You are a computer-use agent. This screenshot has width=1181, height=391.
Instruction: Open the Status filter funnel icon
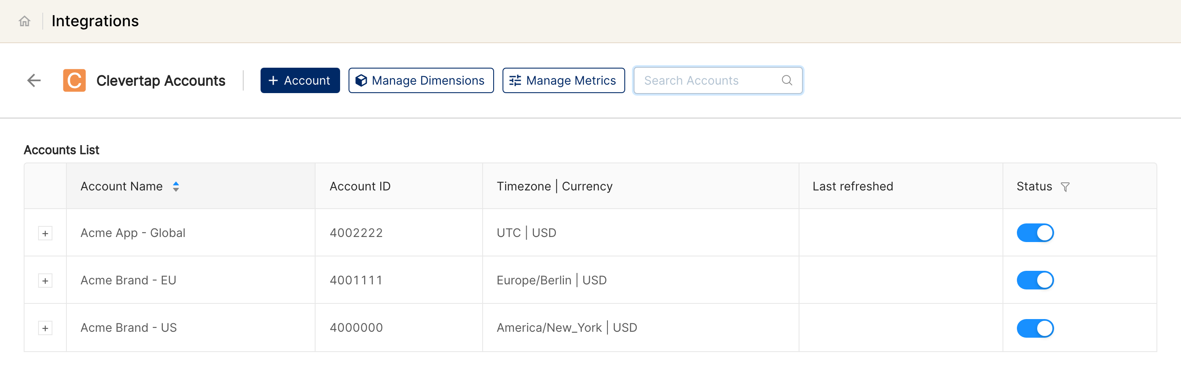[1065, 187]
